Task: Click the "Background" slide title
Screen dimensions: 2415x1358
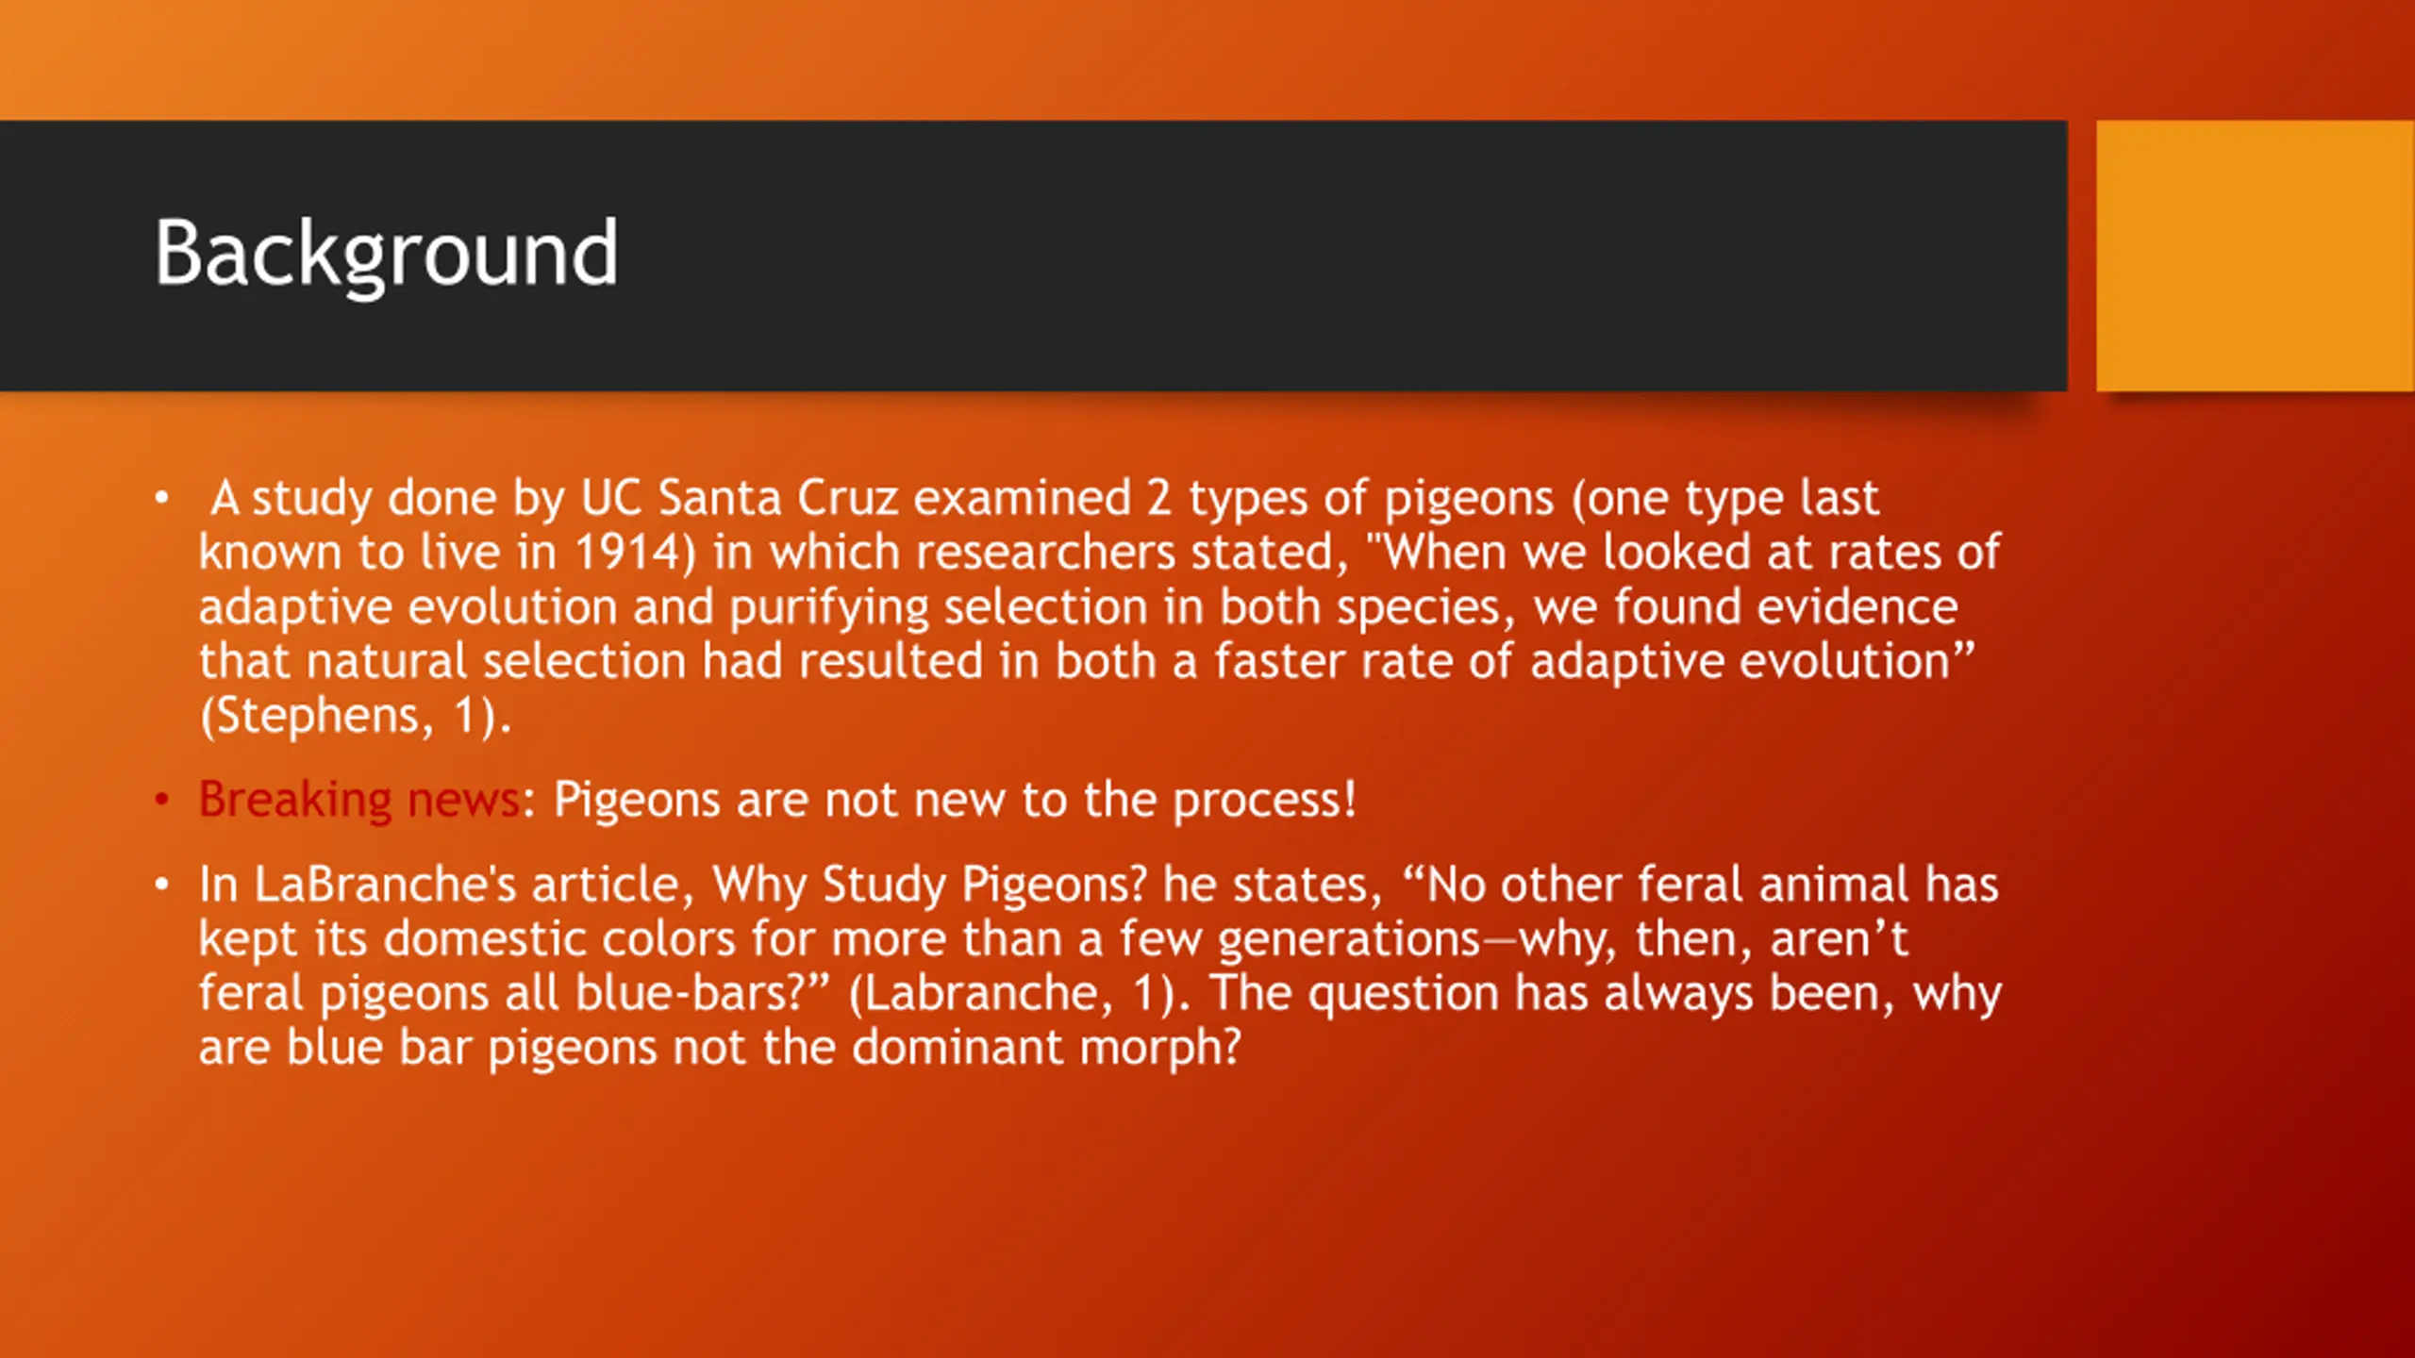Action: coord(386,253)
